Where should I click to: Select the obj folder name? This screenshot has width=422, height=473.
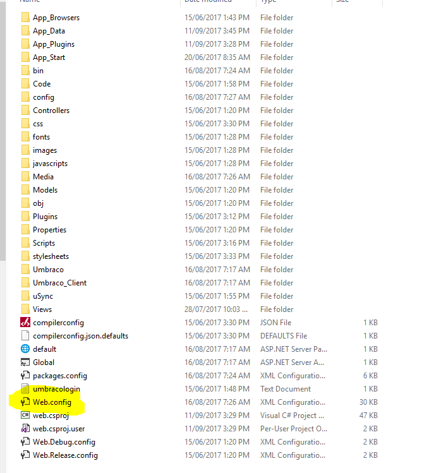click(39, 203)
